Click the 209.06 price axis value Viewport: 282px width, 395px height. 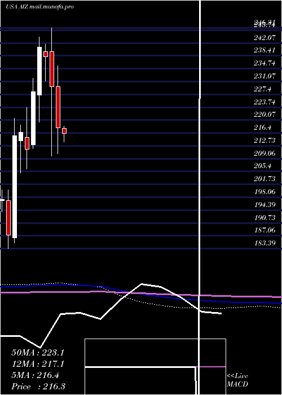265,153
